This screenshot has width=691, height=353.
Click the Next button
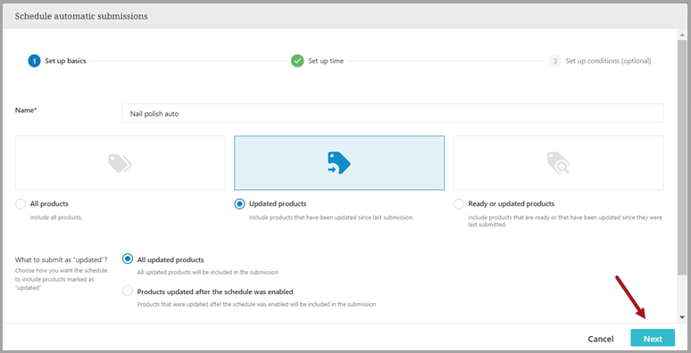[653, 339]
